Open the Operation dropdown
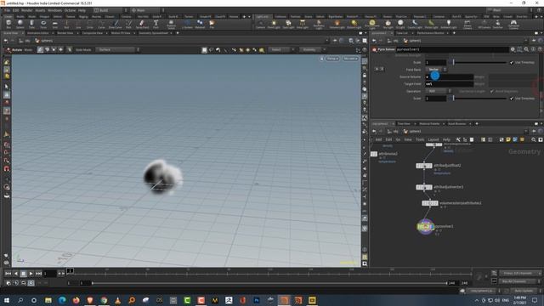This screenshot has width=544, height=306. click(x=438, y=91)
